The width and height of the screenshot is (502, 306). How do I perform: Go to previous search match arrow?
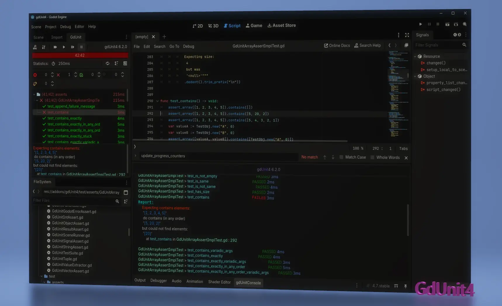[x=325, y=157]
